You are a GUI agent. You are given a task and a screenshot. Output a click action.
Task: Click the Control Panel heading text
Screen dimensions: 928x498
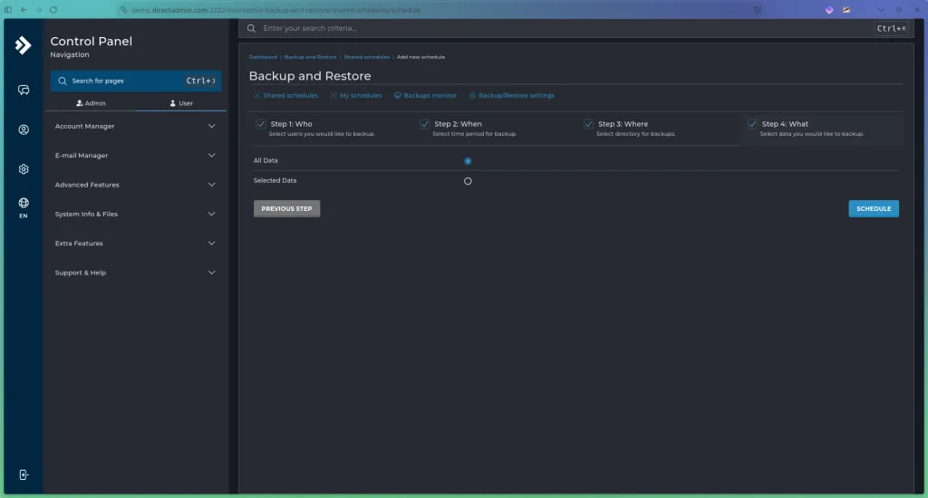[92, 42]
